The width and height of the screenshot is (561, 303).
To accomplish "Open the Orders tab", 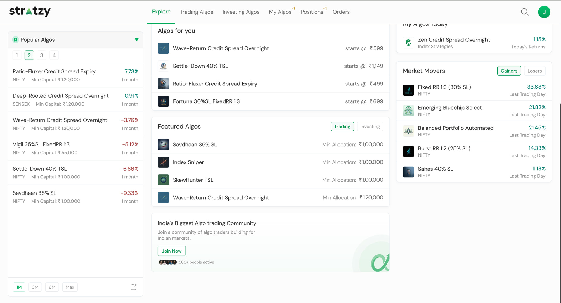I will tap(341, 12).
